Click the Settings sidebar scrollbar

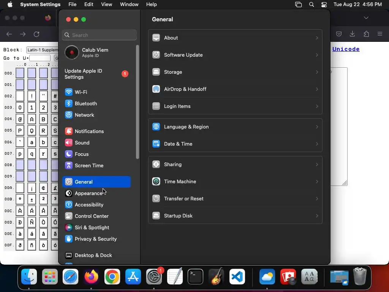coord(138,102)
